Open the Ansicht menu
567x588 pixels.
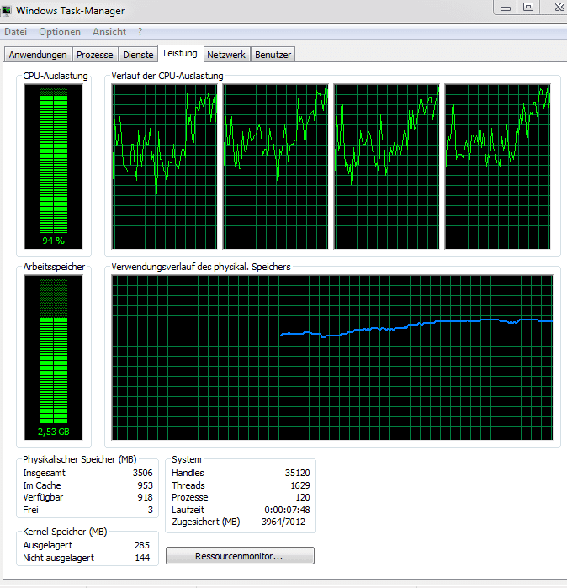109,32
